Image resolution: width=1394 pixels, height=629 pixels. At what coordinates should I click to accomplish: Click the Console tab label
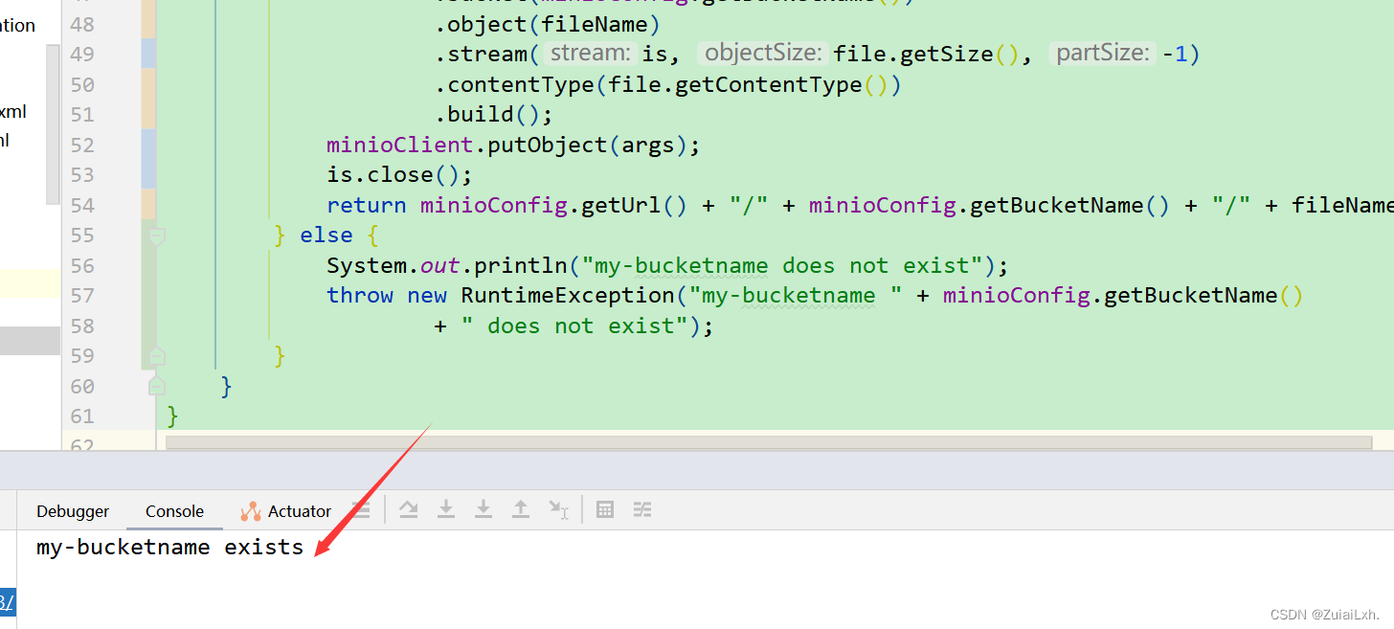[x=174, y=510]
